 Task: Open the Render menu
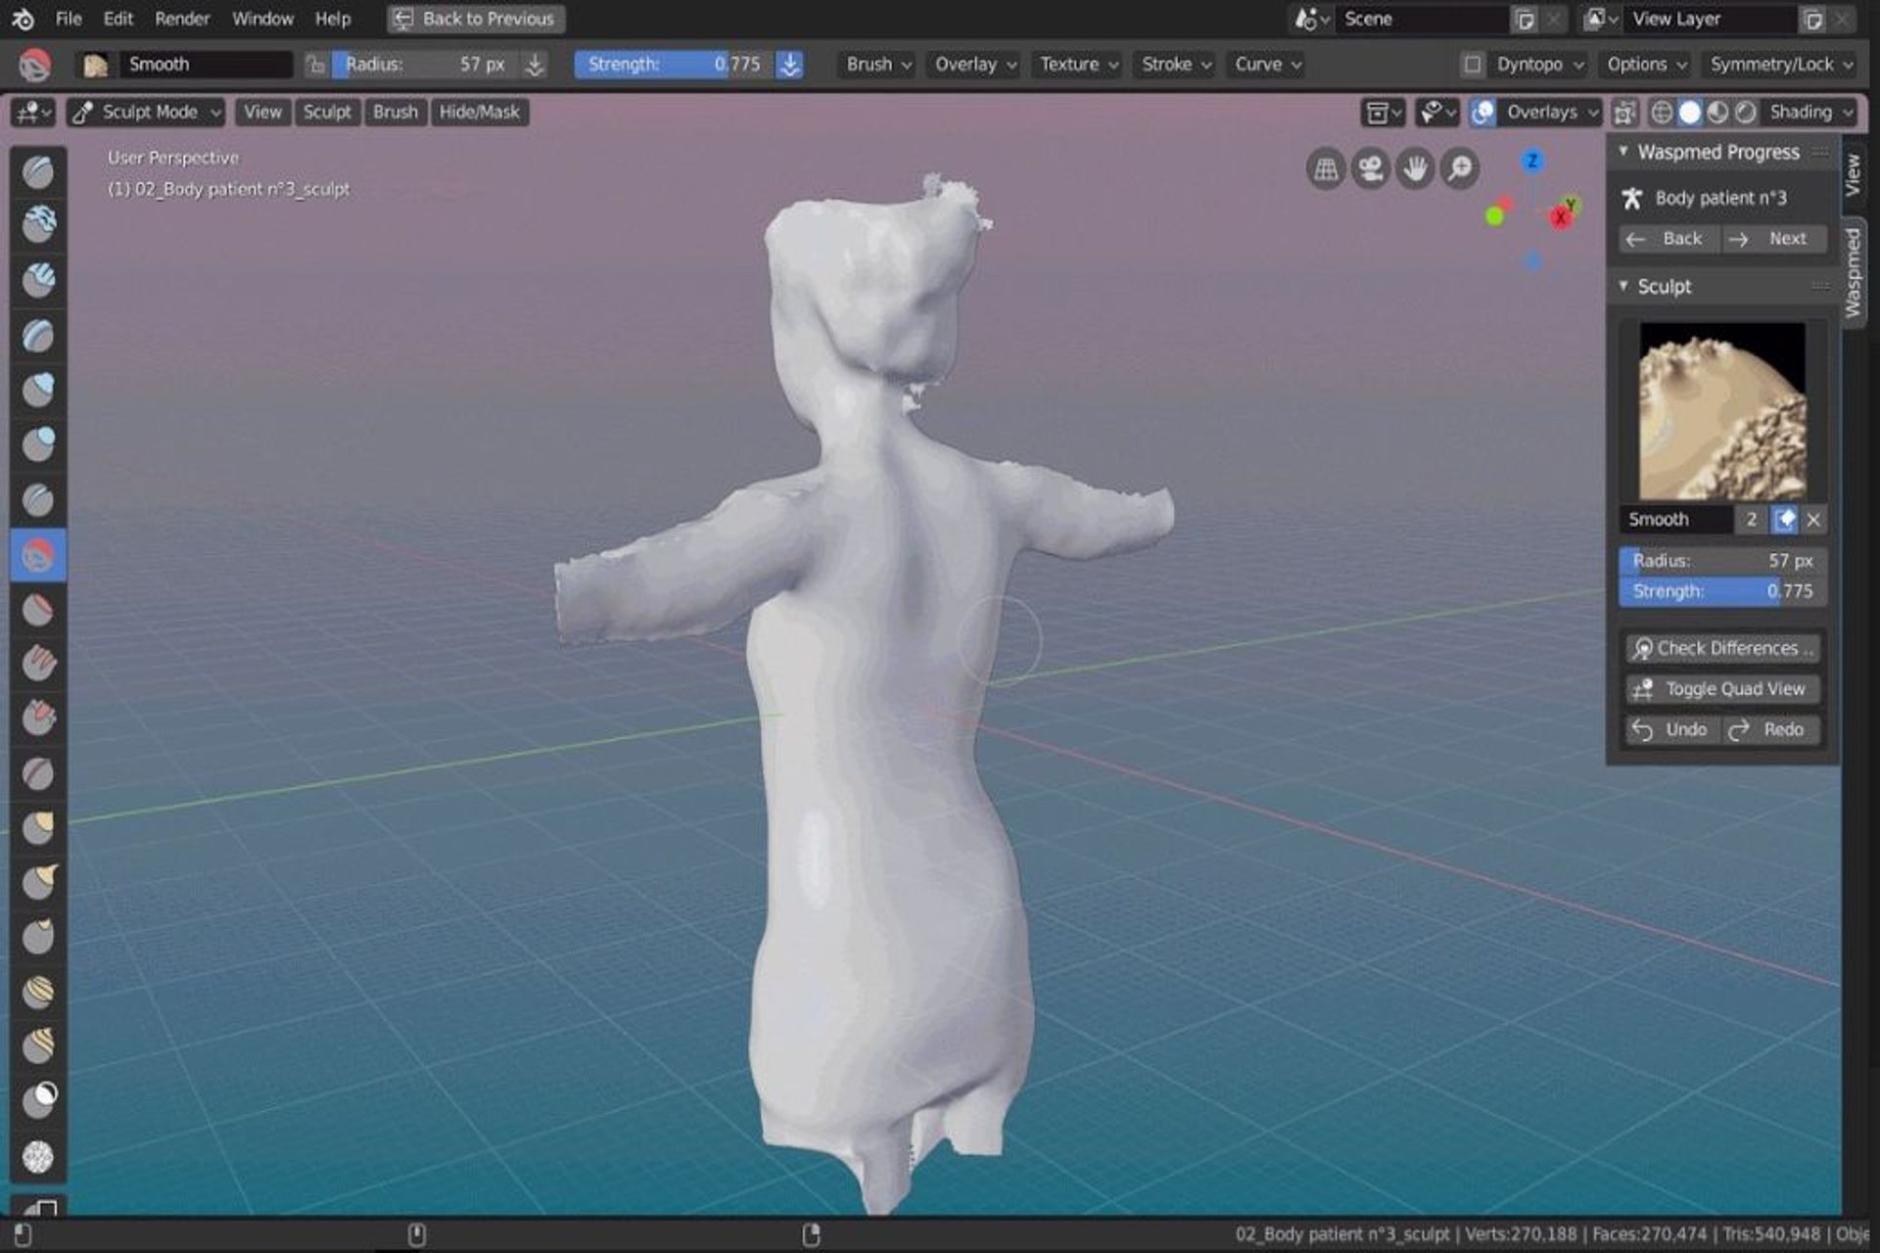pos(182,19)
